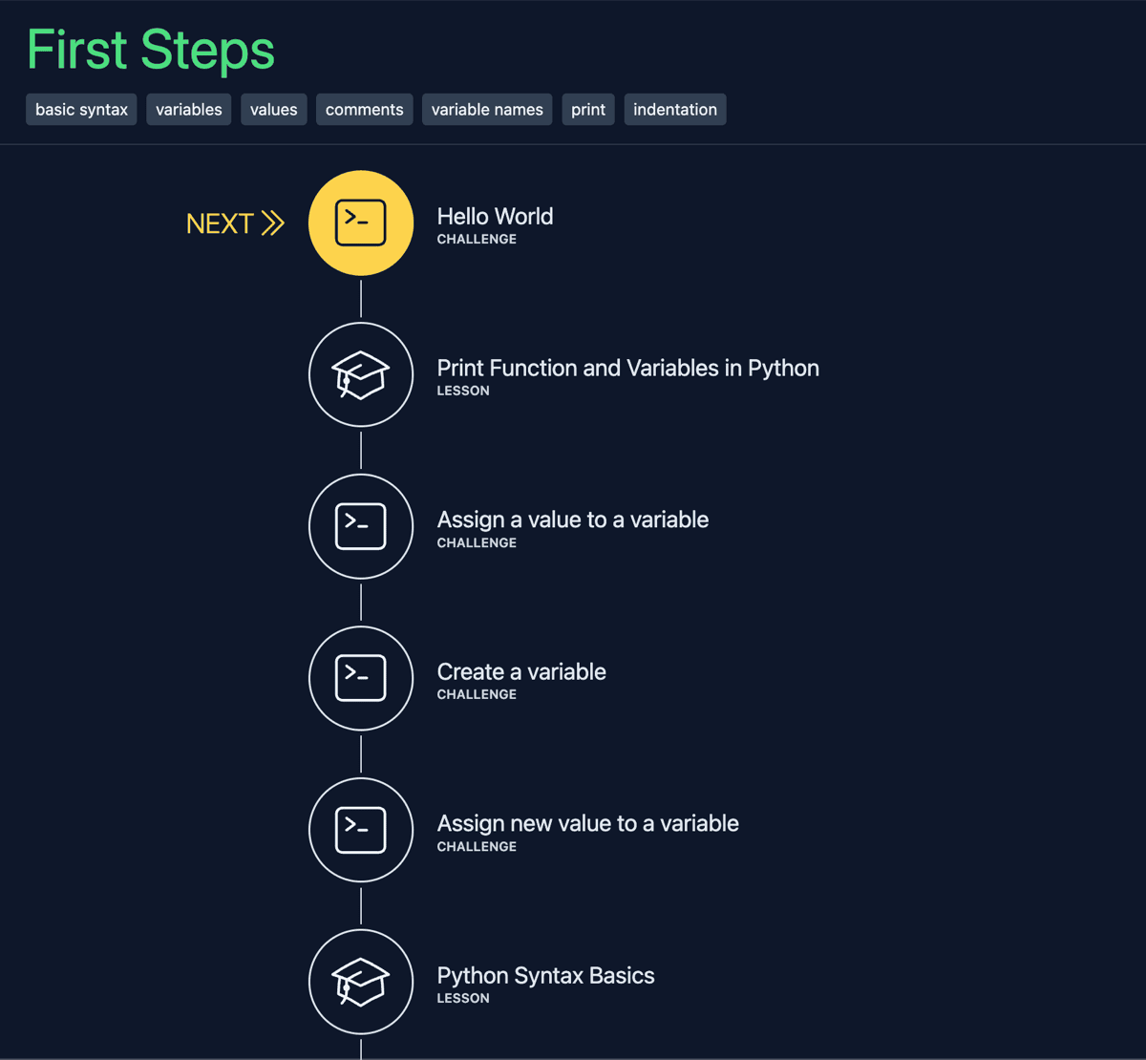Viewport: 1146px width, 1060px height.
Task: Select the indentation tag
Action: pos(675,109)
